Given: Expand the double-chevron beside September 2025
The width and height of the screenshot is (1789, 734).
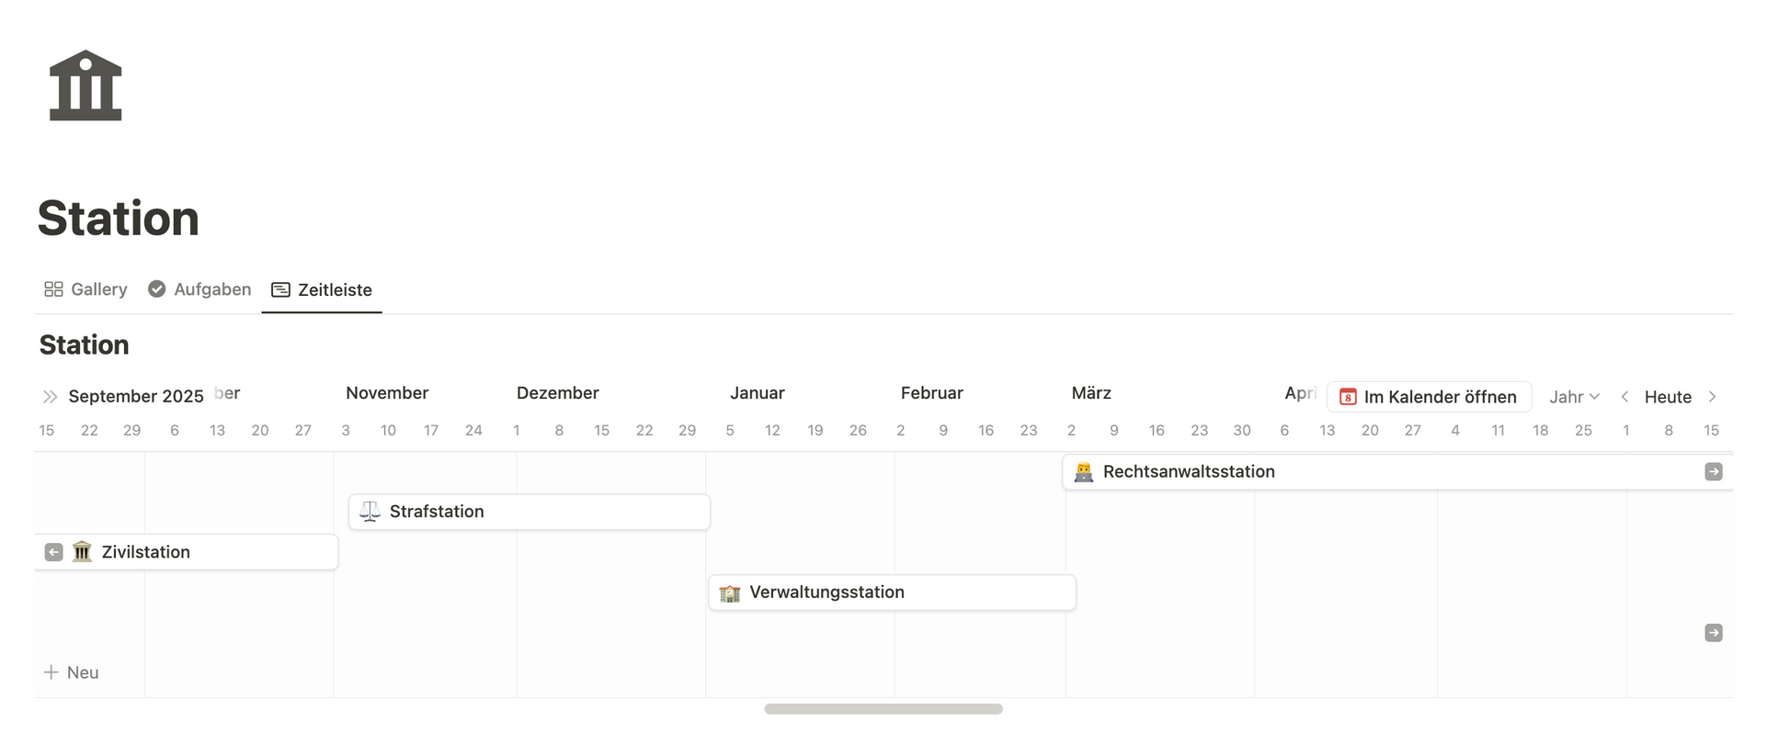Looking at the screenshot, I should click(50, 397).
